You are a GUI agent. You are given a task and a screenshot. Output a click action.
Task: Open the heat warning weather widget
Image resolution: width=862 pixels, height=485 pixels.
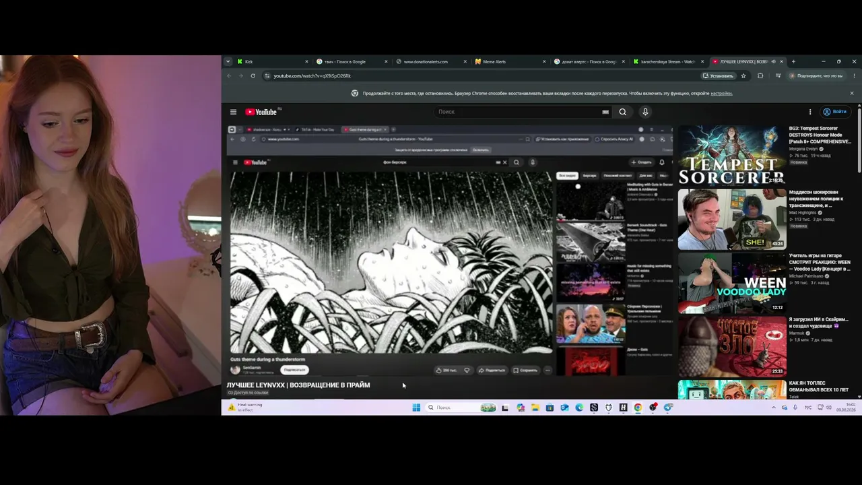coord(245,407)
